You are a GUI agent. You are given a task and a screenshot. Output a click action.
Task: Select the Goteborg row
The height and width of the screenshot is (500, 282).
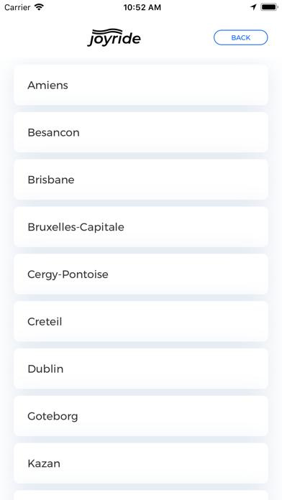[x=141, y=416]
